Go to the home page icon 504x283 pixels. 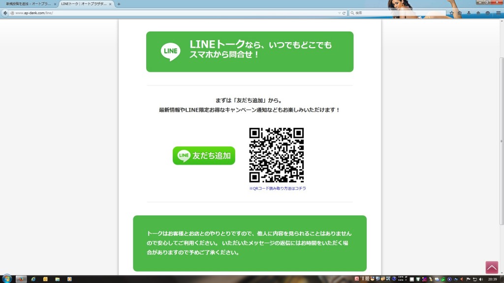[x=478, y=13]
